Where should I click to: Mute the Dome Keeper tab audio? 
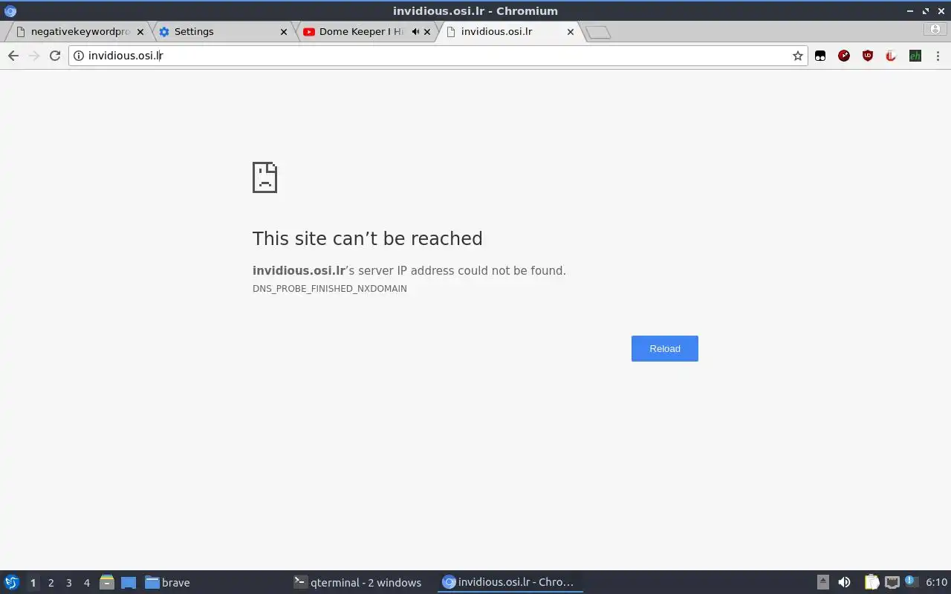[x=415, y=32]
